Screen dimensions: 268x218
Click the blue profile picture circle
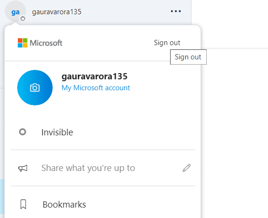[35, 88]
